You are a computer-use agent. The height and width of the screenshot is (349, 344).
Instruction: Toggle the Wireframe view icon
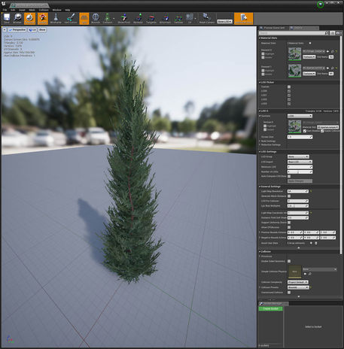[x=56, y=18]
